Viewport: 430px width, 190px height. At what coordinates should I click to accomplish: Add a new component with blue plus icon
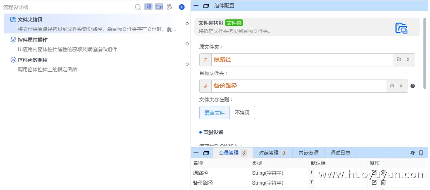pos(182,7)
